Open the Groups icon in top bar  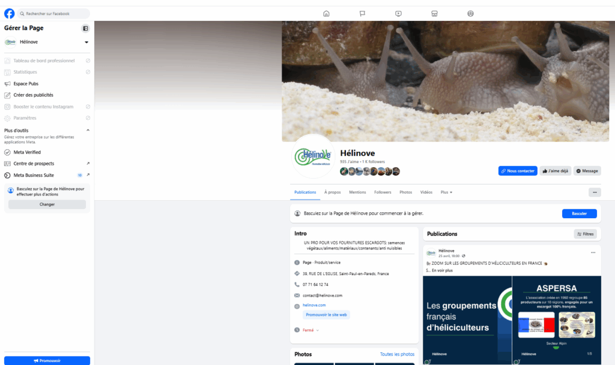click(x=471, y=14)
